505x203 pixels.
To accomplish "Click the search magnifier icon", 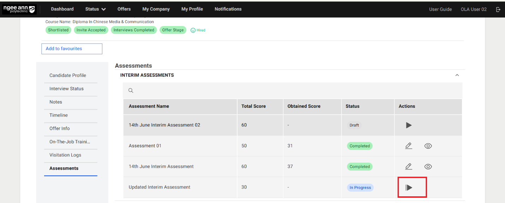I will [x=131, y=91].
